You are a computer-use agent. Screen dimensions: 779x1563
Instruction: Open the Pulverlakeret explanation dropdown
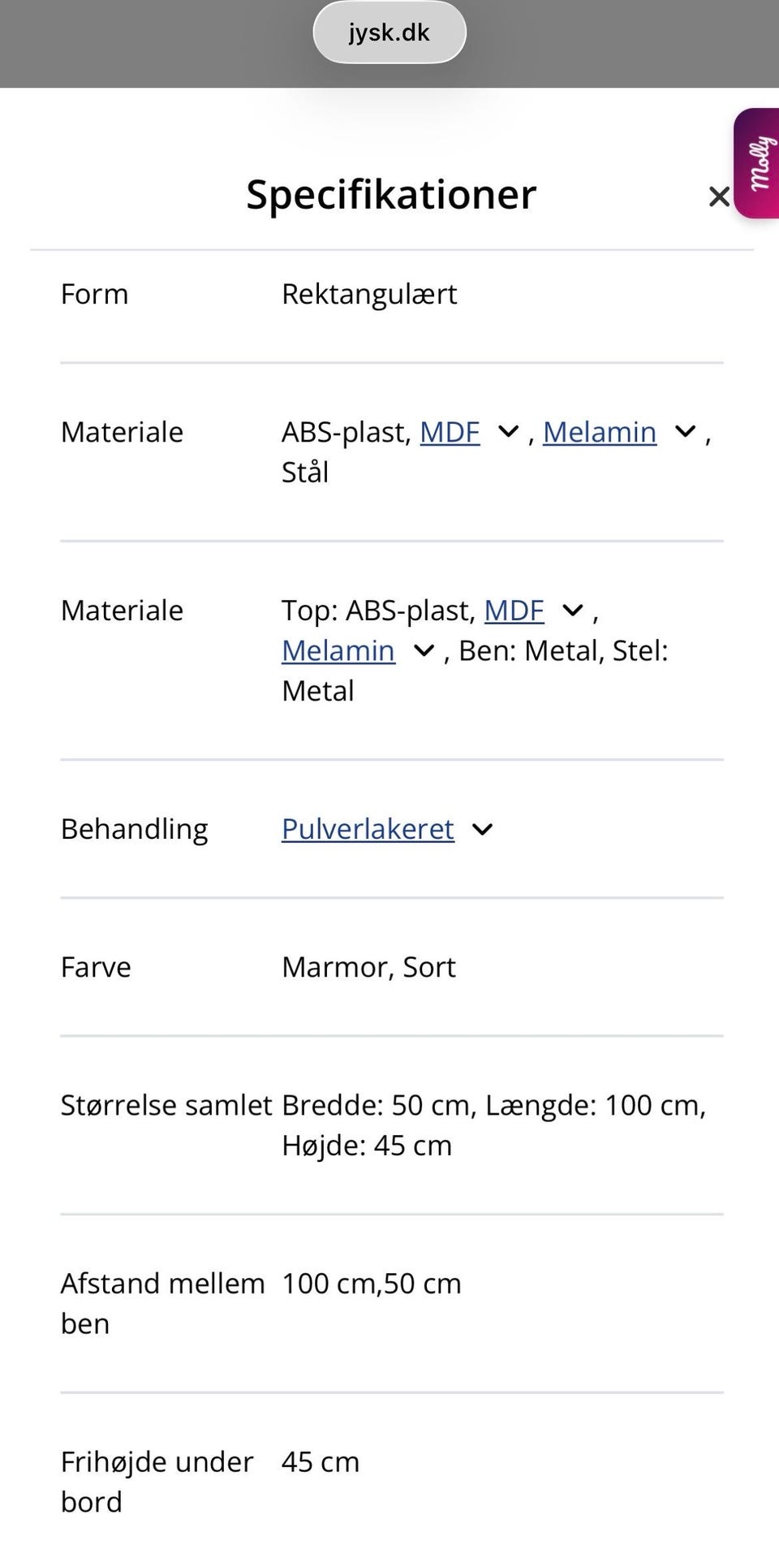481,829
